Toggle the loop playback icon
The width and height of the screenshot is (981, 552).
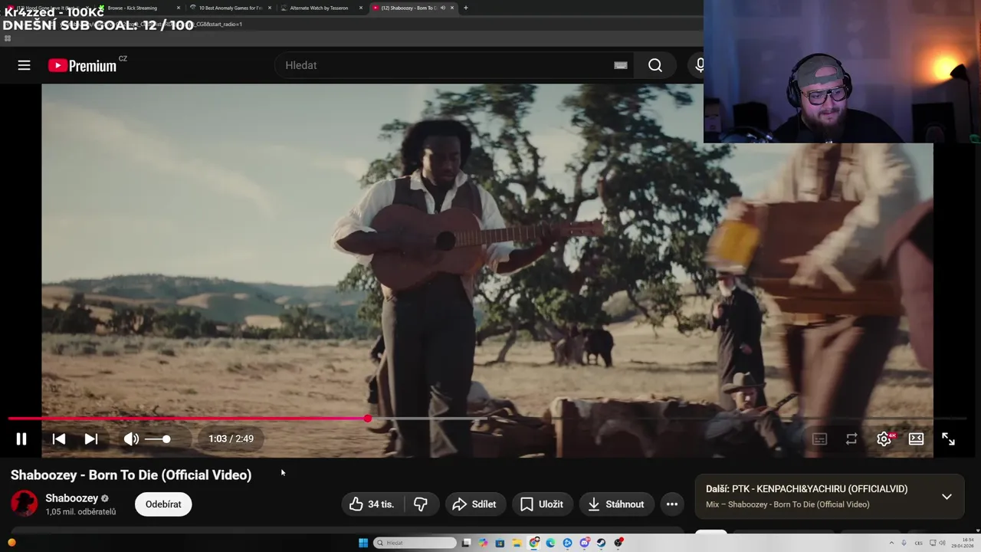pyautogui.click(x=851, y=439)
